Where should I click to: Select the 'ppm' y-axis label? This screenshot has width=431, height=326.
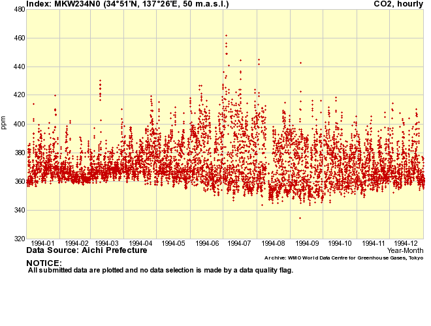(5, 124)
